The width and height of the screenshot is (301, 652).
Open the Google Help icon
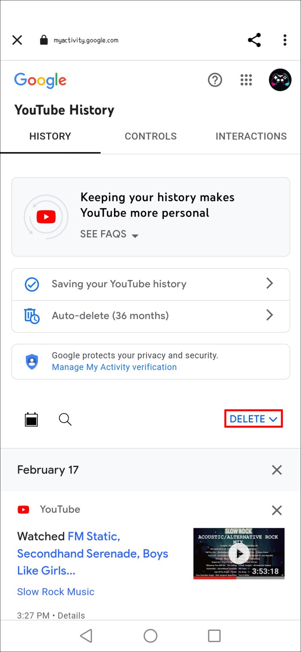tap(215, 80)
